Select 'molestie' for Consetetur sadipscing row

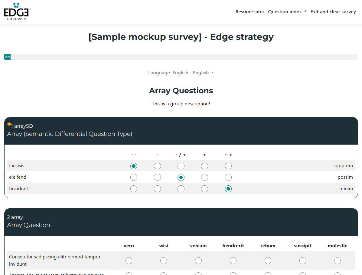click(x=338, y=261)
